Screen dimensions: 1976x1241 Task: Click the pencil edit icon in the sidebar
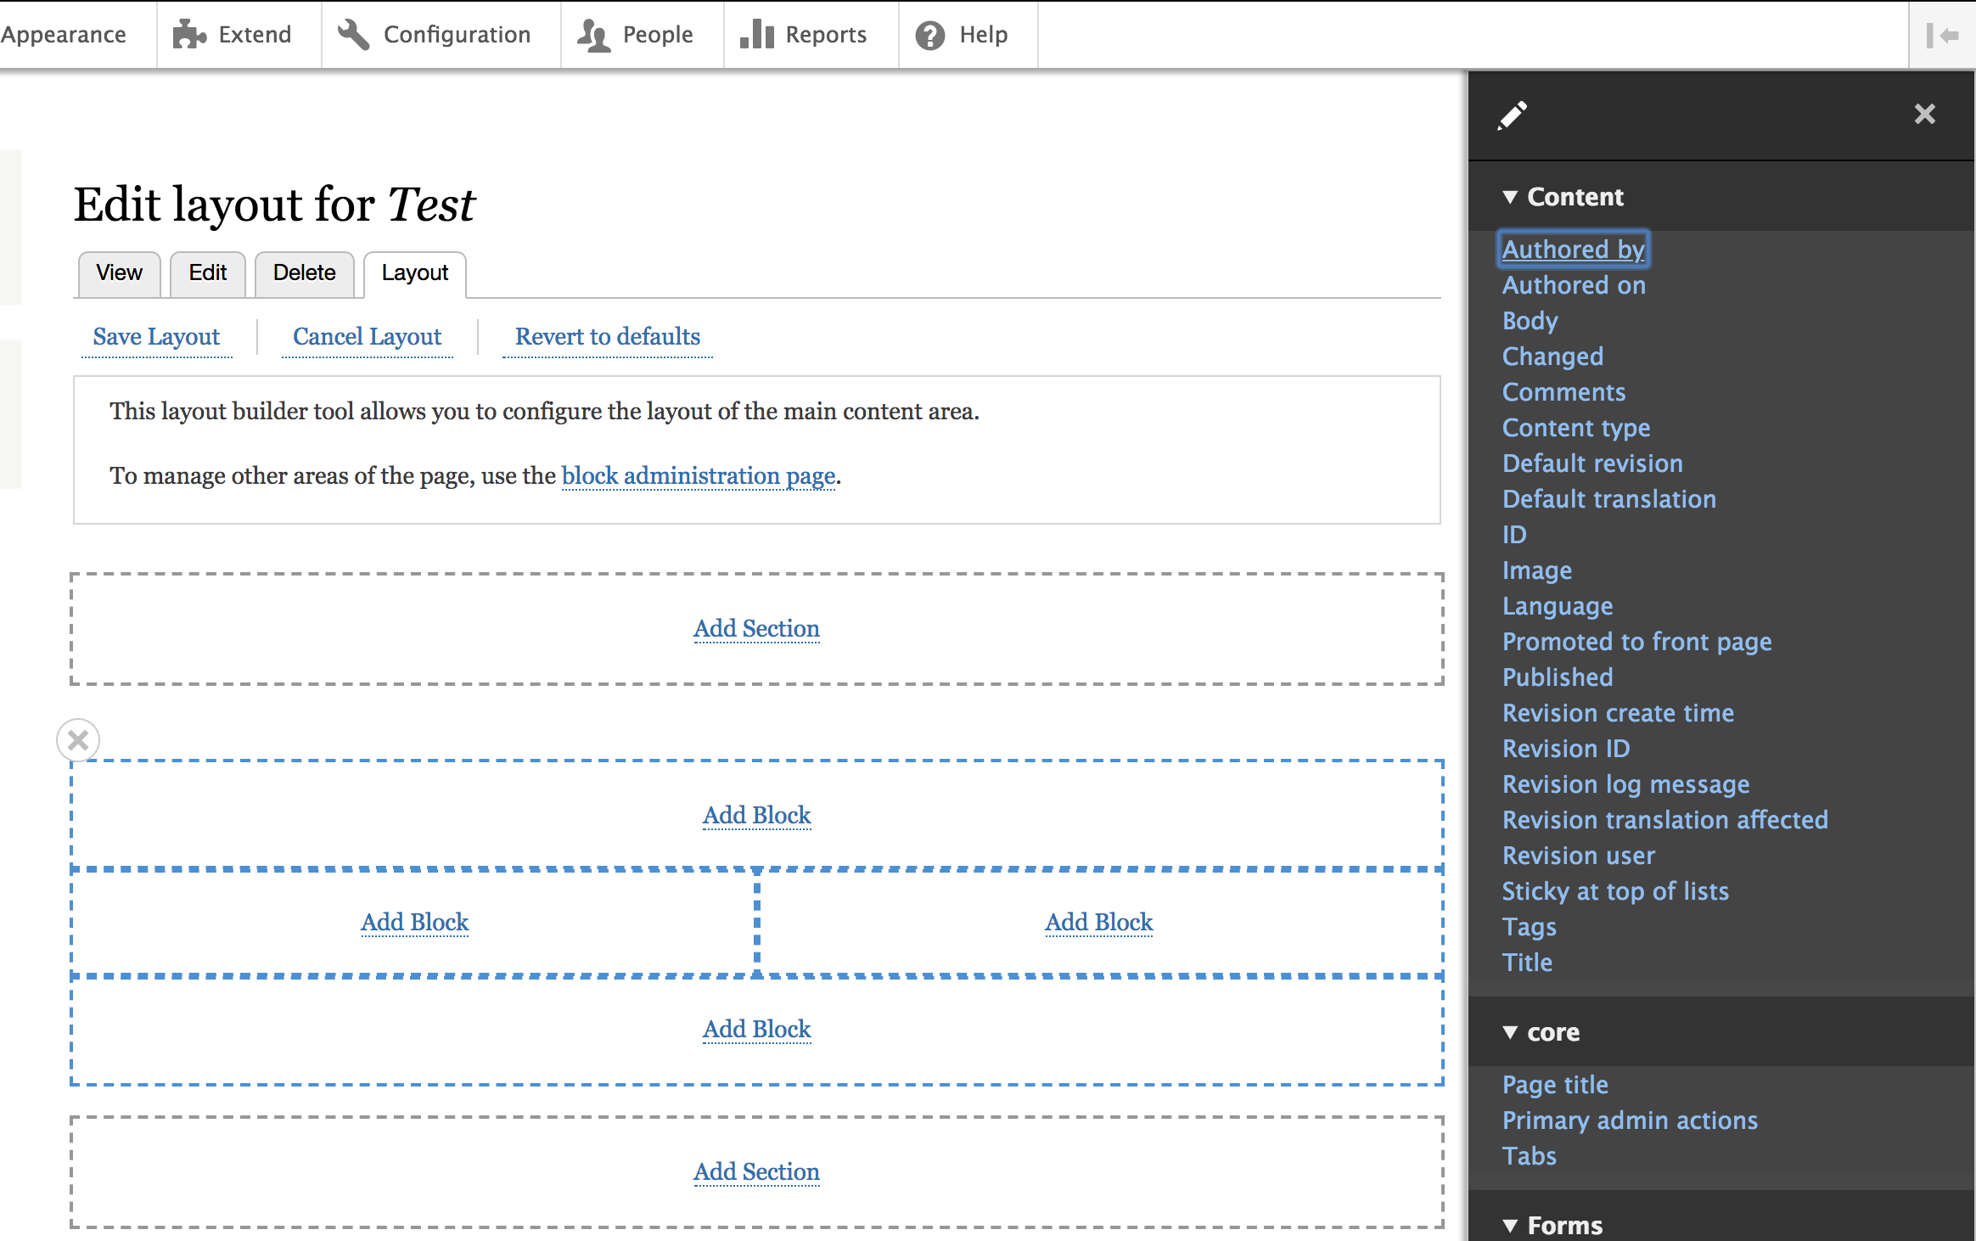click(1513, 114)
